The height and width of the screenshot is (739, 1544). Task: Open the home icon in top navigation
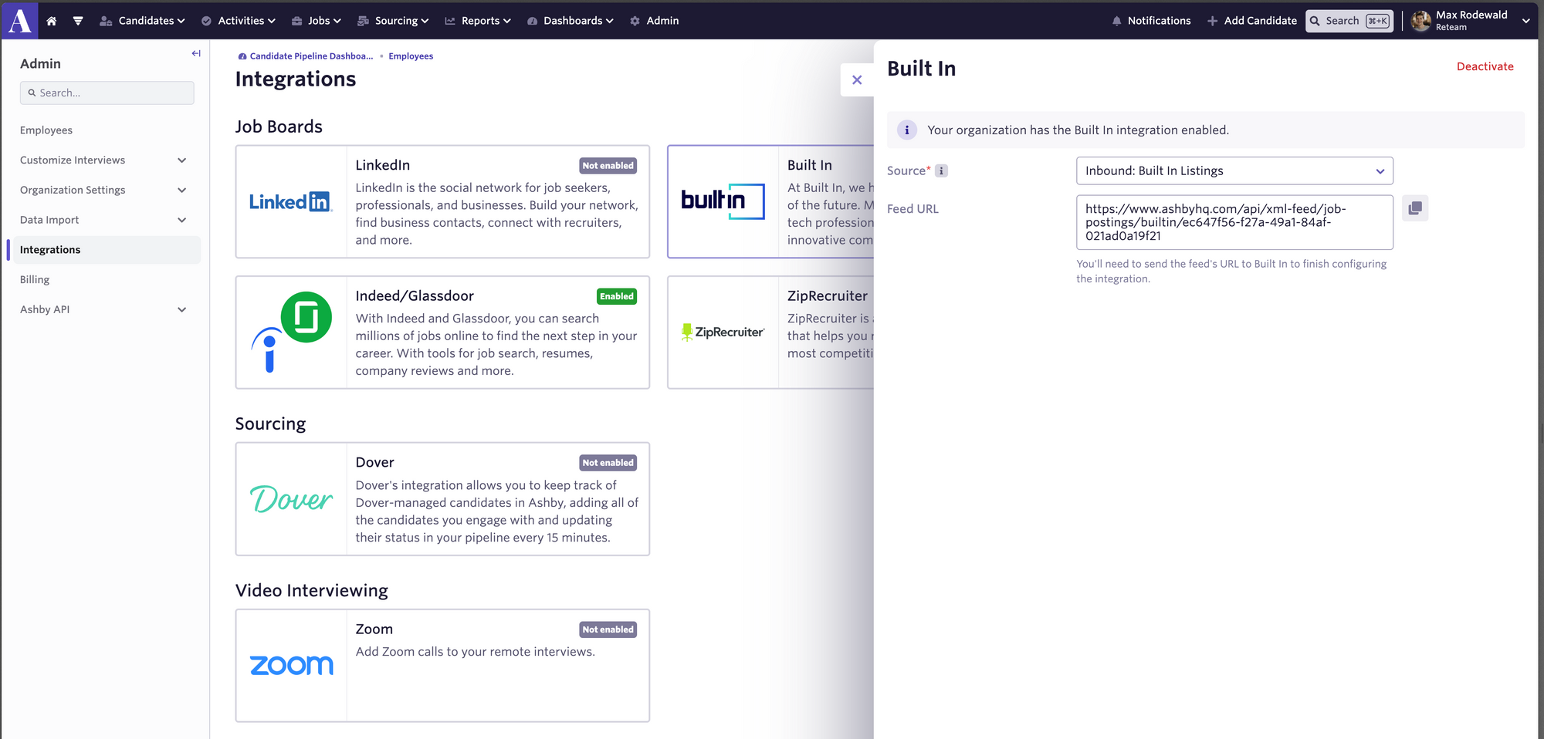[x=51, y=21]
